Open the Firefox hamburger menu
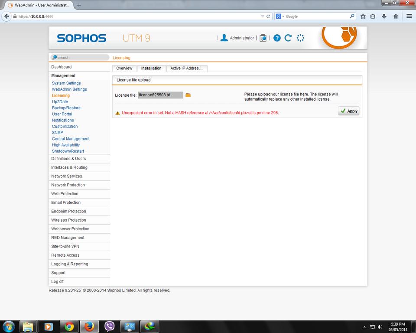The height and width of the screenshot is (333, 416). pyautogui.click(x=409, y=16)
